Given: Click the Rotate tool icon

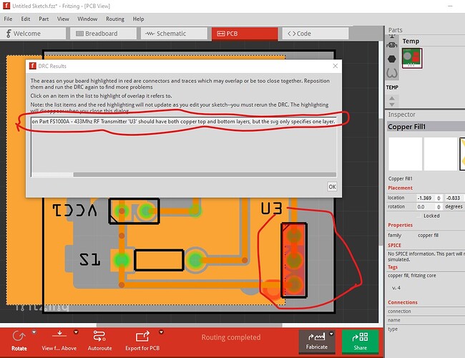Looking at the screenshot, I should pyautogui.click(x=19, y=337).
